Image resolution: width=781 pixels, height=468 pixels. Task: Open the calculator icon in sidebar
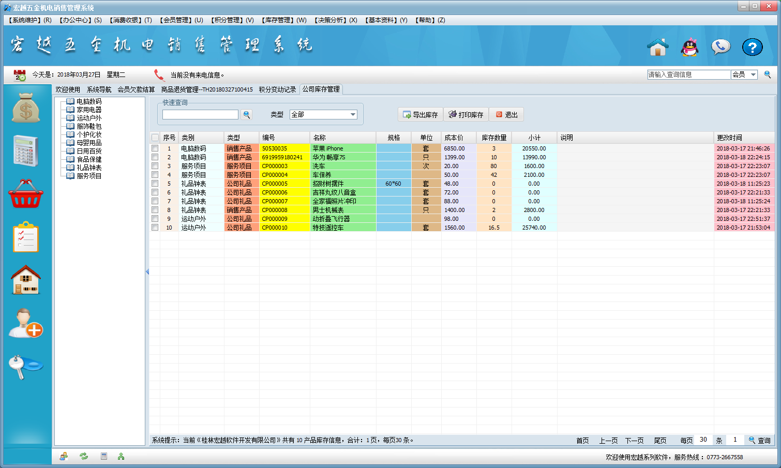point(26,150)
